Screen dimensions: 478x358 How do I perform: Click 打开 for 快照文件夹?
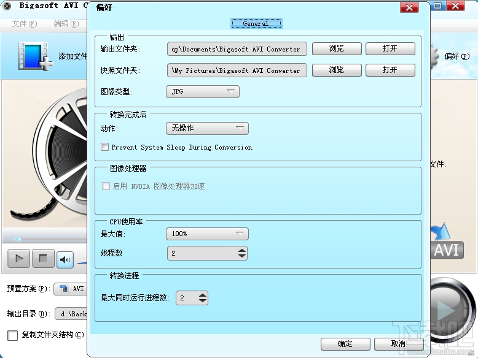tap(390, 70)
